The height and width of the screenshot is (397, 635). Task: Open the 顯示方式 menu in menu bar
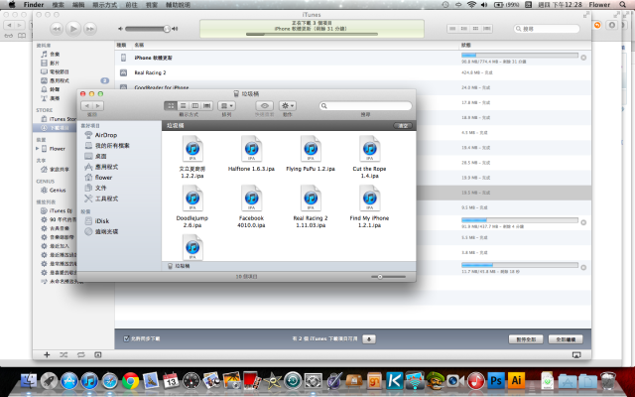(104, 5)
